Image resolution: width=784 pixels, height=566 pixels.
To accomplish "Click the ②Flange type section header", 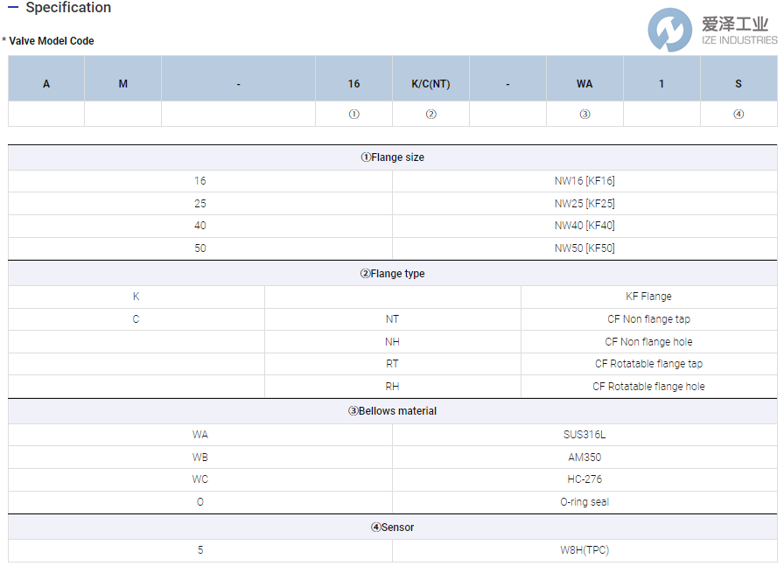I will click(x=392, y=273).
